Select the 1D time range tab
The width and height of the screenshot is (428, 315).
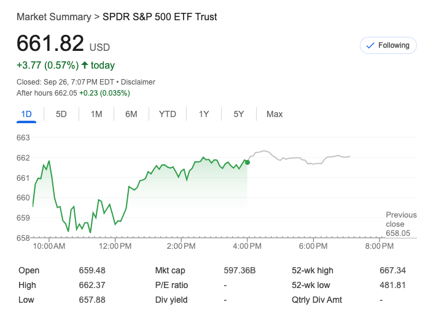(x=26, y=114)
